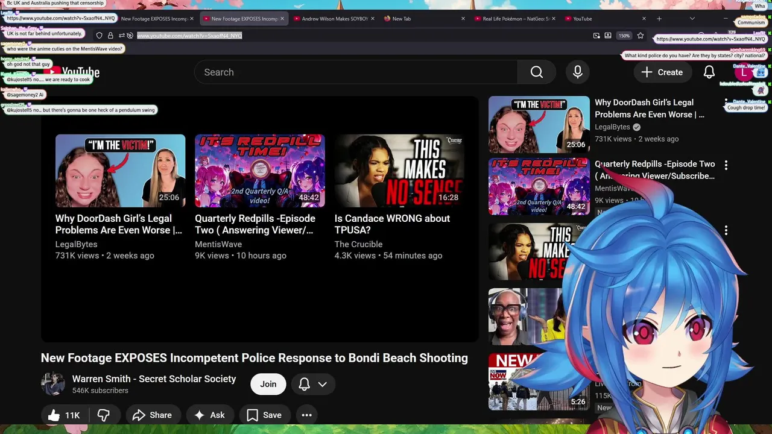
Task: Click LegalBytes channel name in sidebar
Action: (x=612, y=127)
